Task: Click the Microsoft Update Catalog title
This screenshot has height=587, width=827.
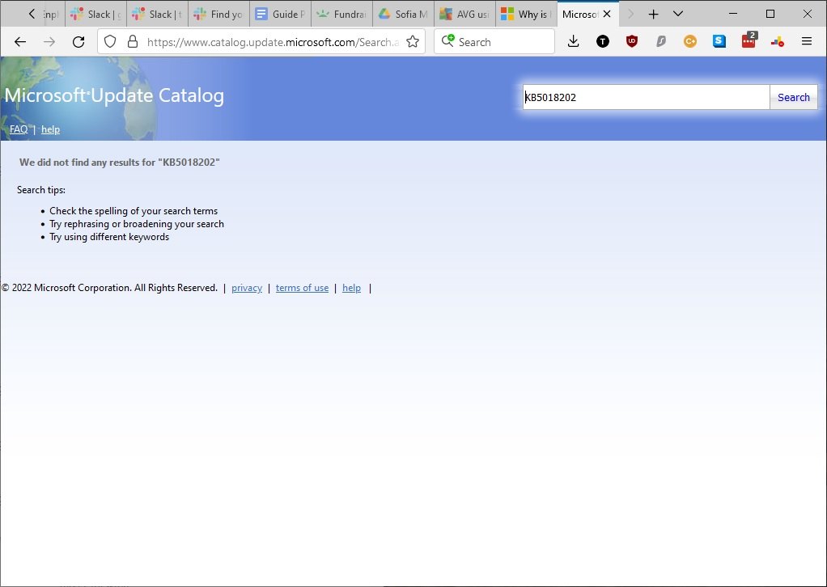Action: point(114,95)
